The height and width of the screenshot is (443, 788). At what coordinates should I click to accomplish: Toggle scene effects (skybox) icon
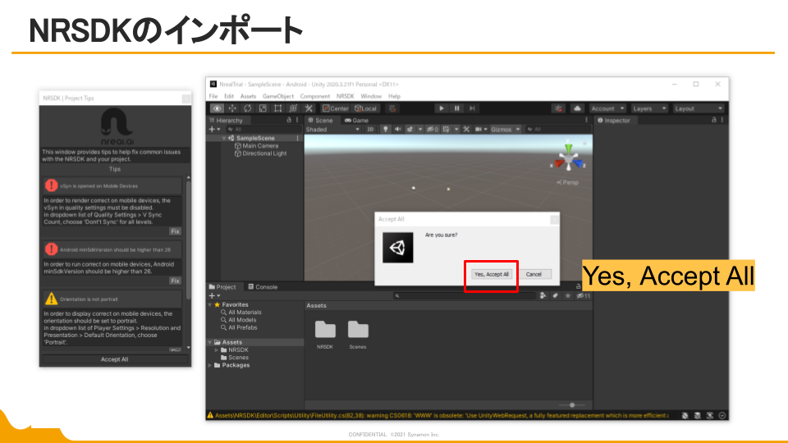tap(410, 129)
